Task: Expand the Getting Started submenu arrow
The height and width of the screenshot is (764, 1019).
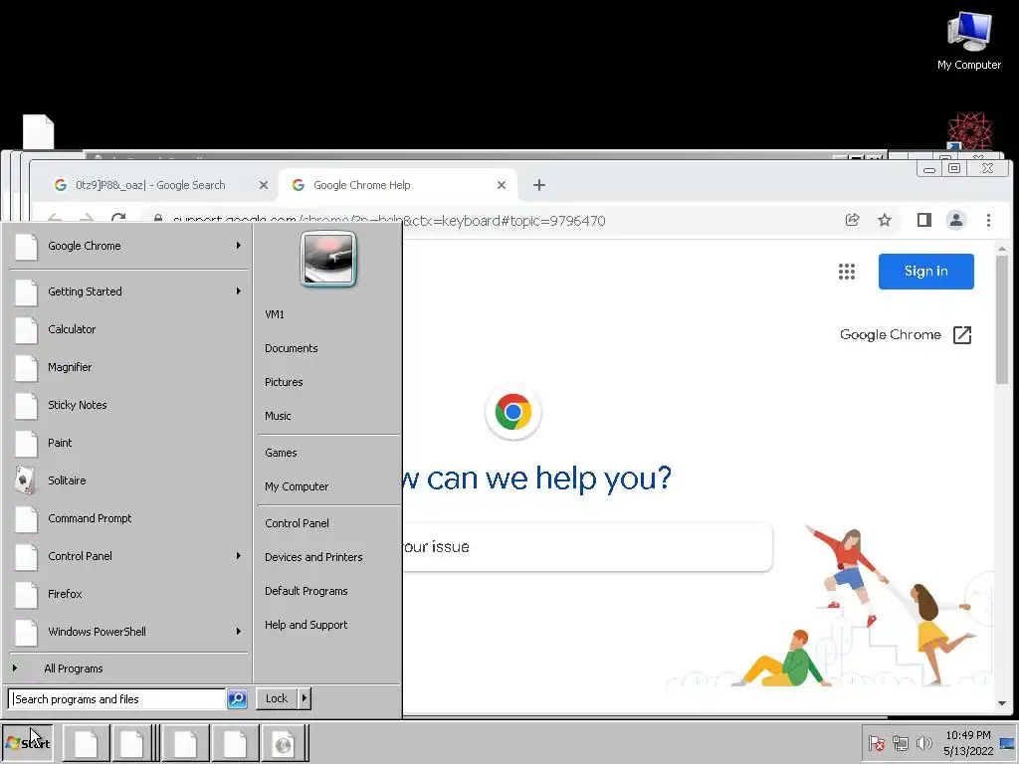Action: click(x=239, y=291)
